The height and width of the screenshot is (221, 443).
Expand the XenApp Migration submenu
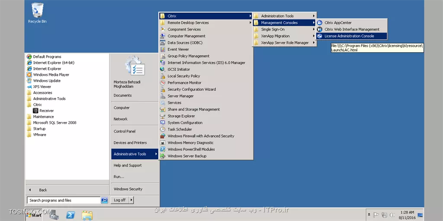[314, 36]
